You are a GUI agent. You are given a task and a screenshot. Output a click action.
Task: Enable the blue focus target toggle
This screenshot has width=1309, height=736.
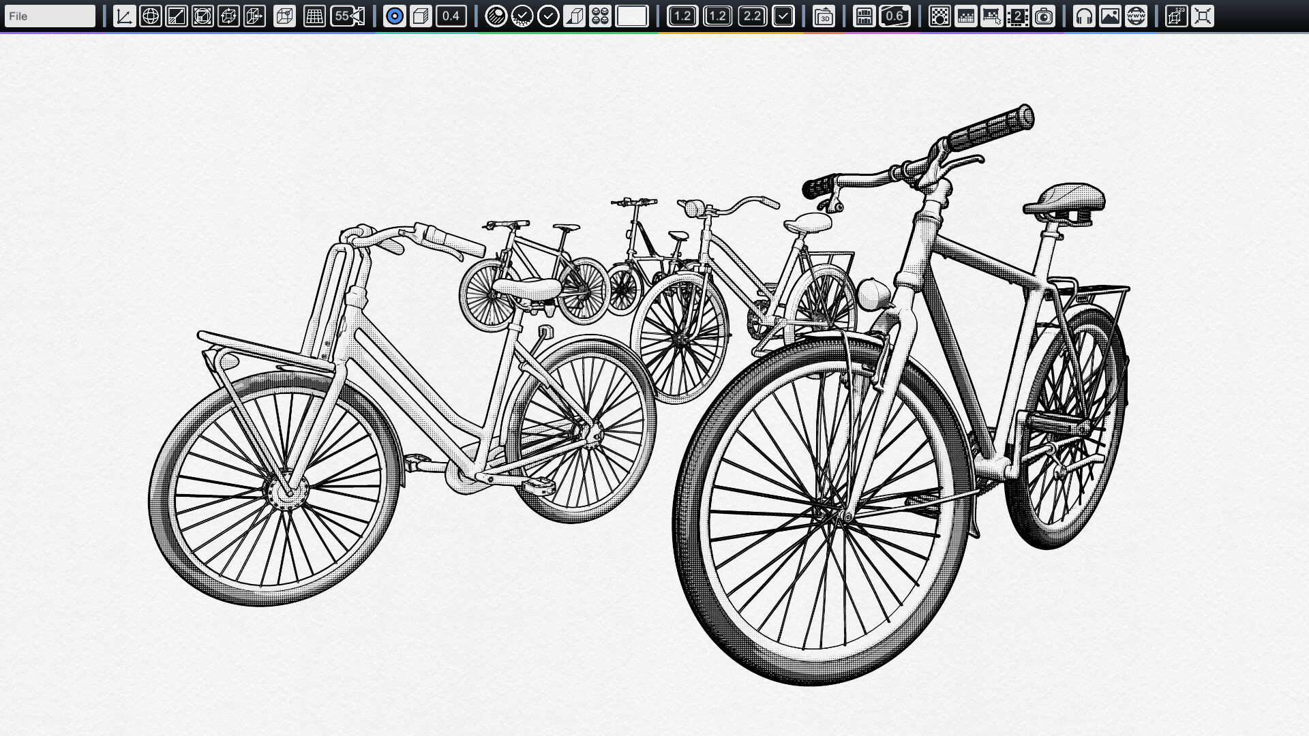click(x=394, y=16)
